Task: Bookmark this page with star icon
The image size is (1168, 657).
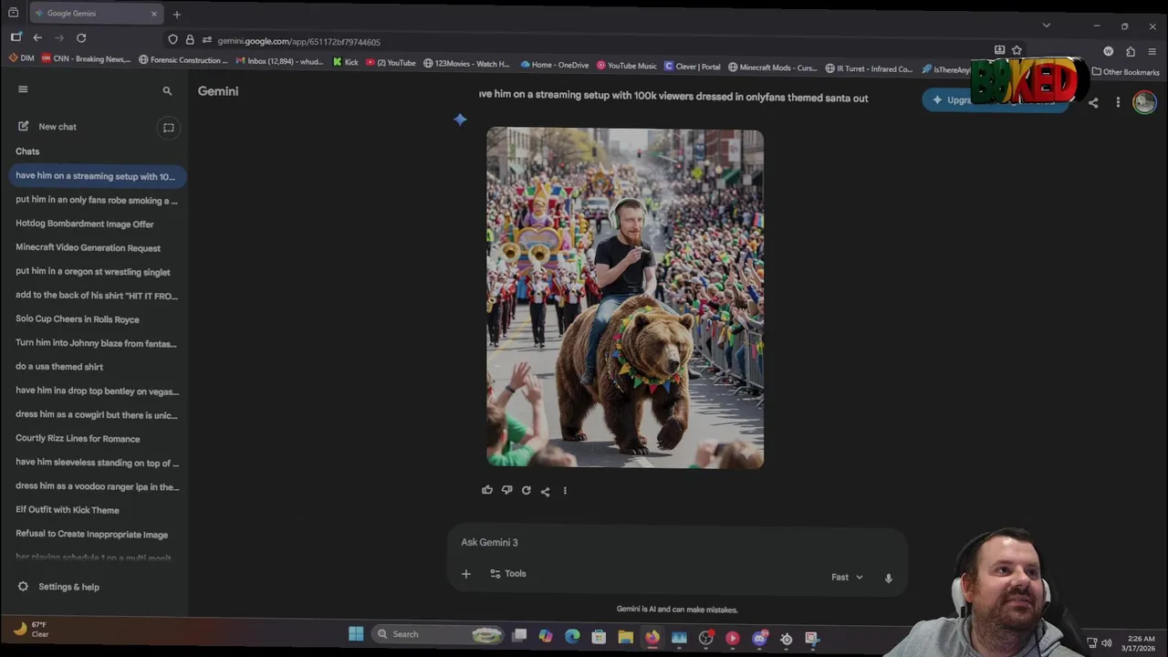Action: (1017, 50)
